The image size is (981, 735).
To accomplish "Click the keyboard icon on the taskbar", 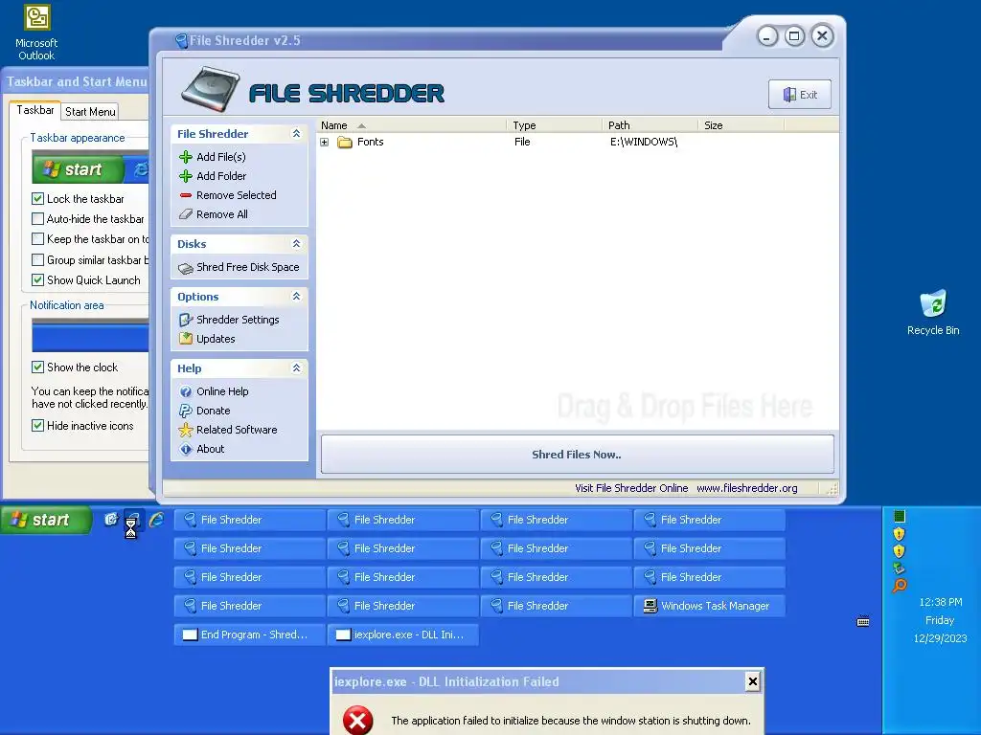I will coord(863,621).
